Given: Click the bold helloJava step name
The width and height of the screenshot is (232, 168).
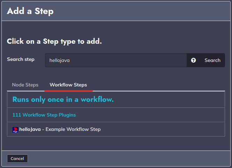Looking at the screenshot, I should tap(30, 129).
